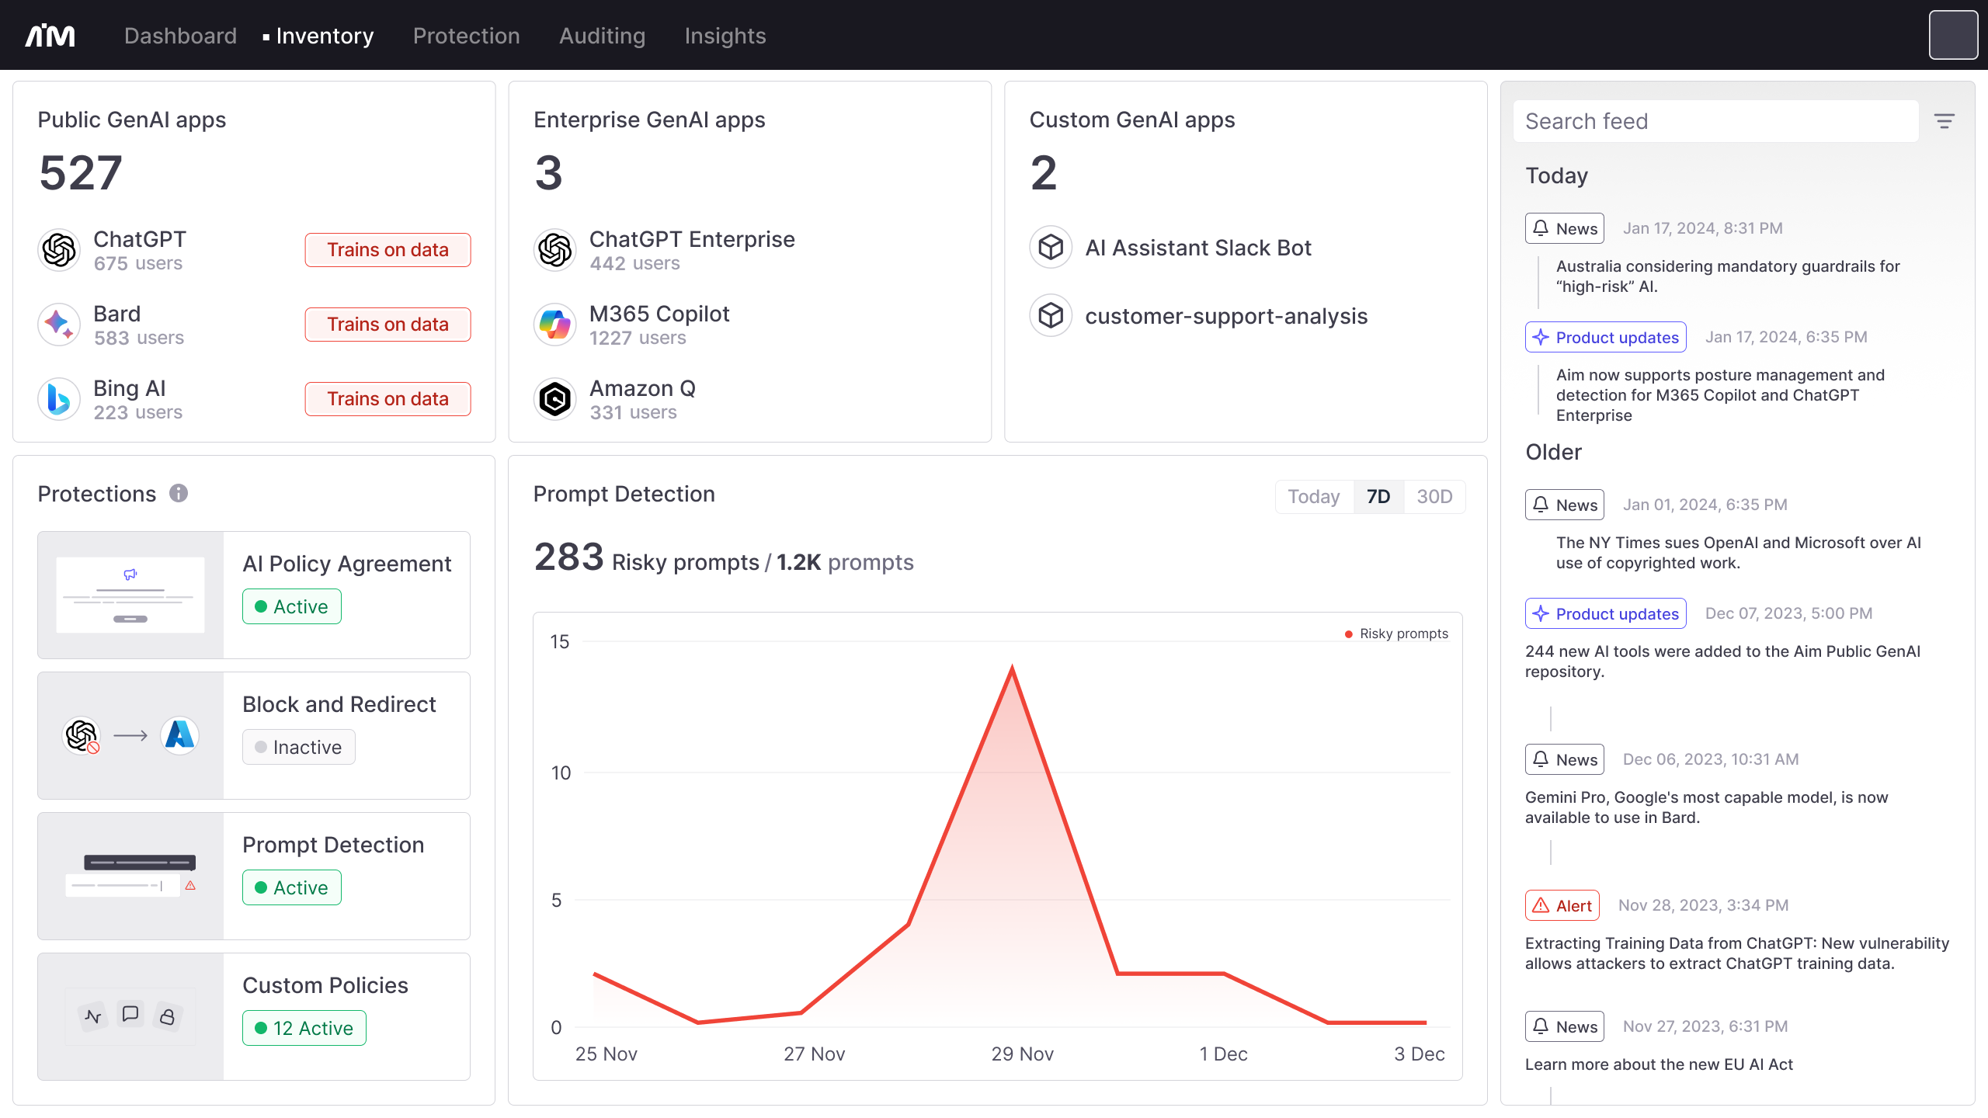
Task: Open customer-support-analysis custom app
Action: (x=1225, y=316)
